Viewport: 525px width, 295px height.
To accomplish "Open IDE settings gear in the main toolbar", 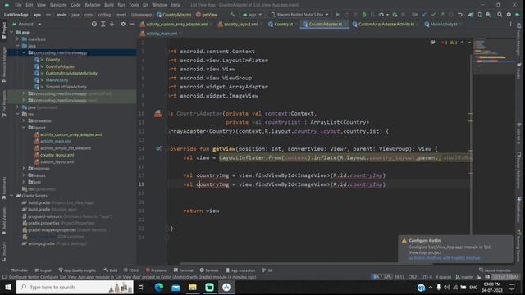I will (x=509, y=15).
